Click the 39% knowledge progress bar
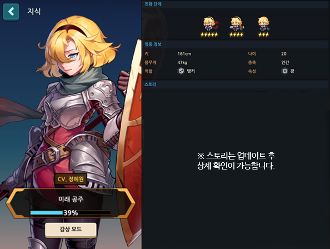 (x=71, y=213)
